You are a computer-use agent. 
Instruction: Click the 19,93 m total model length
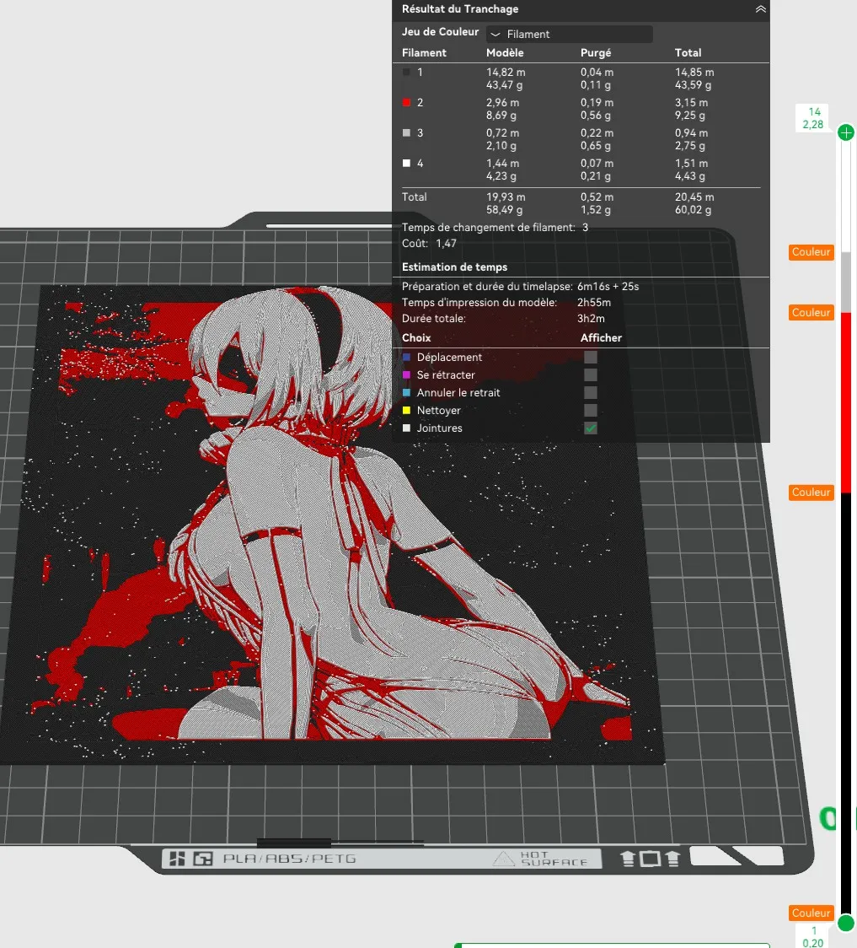pyautogui.click(x=506, y=197)
